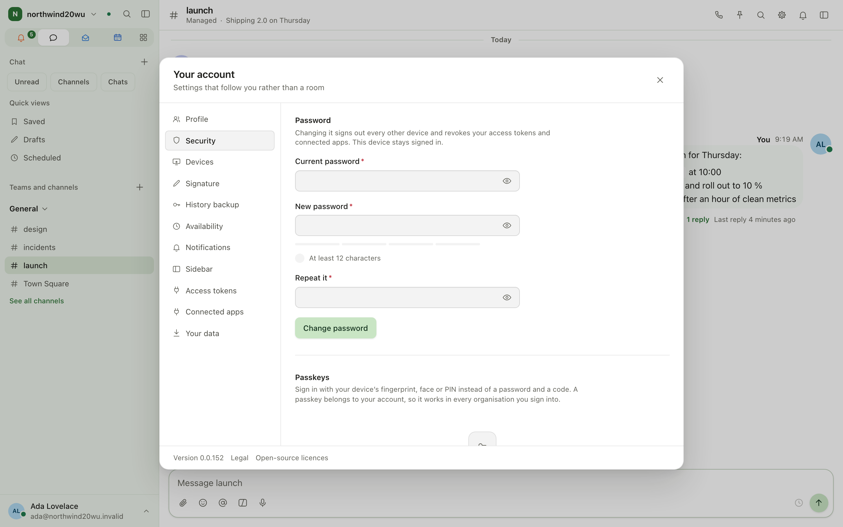
Task: Add a new chat with plus
Action: click(144, 62)
